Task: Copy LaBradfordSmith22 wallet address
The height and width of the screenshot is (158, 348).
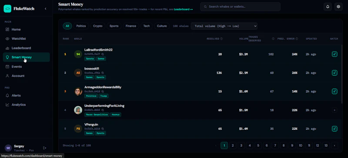Action: pos(103,54)
